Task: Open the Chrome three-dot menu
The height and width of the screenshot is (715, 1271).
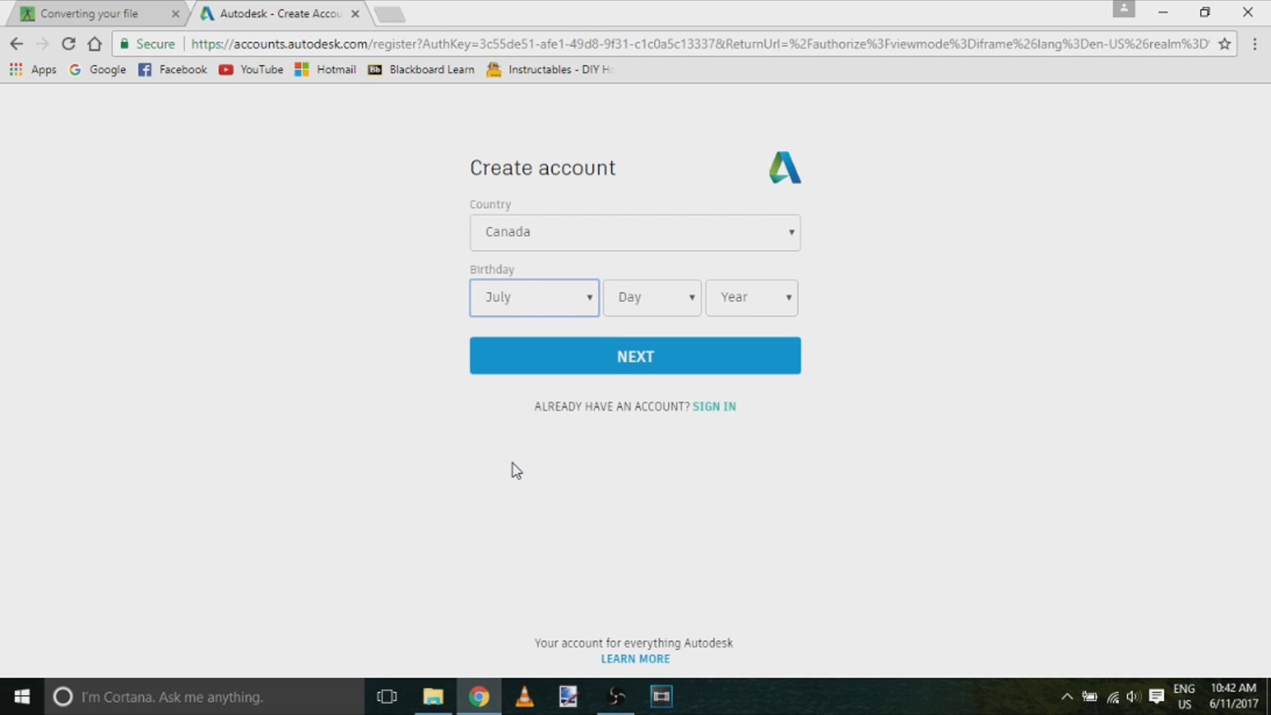Action: coord(1254,44)
